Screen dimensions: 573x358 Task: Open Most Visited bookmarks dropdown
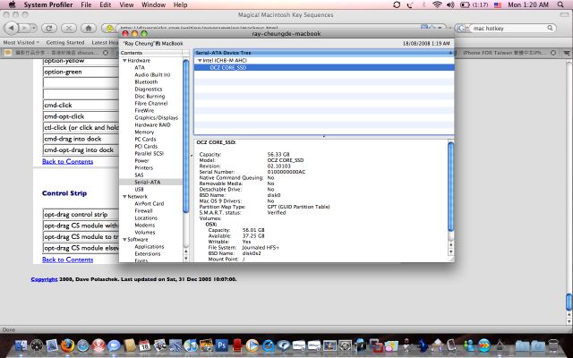[x=21, y=42]
